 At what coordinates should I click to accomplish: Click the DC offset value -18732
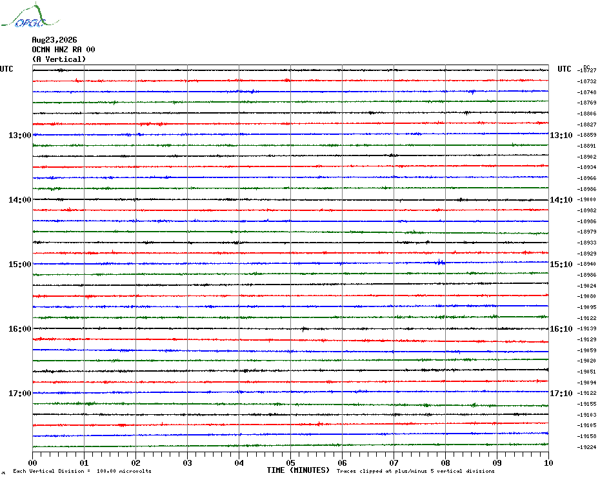[586, 81]
